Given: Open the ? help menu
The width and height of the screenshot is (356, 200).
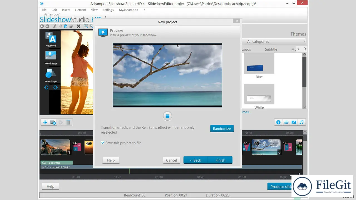Looking at the screenshot, I should click(144, 10).
